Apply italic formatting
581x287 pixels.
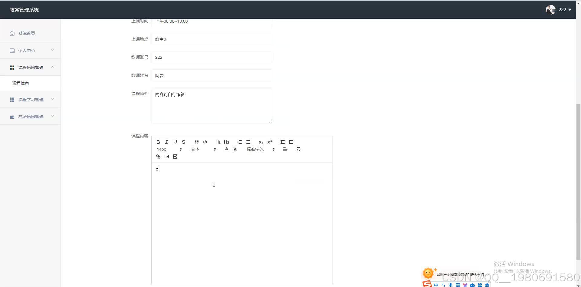click(x=166, y=142)
